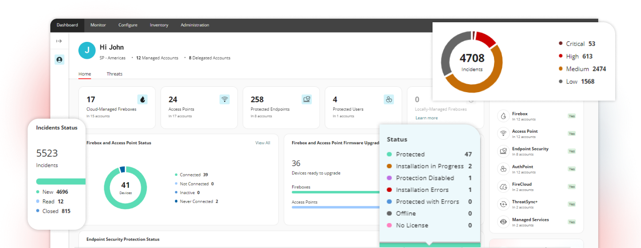Screen dimensions: 641x248
Task: Click the Cloud-Managed Fireboxes flame icon
Action: point(142,99)
